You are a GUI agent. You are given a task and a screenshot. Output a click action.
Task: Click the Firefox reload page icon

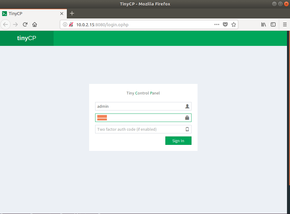[x=25, y=25]
